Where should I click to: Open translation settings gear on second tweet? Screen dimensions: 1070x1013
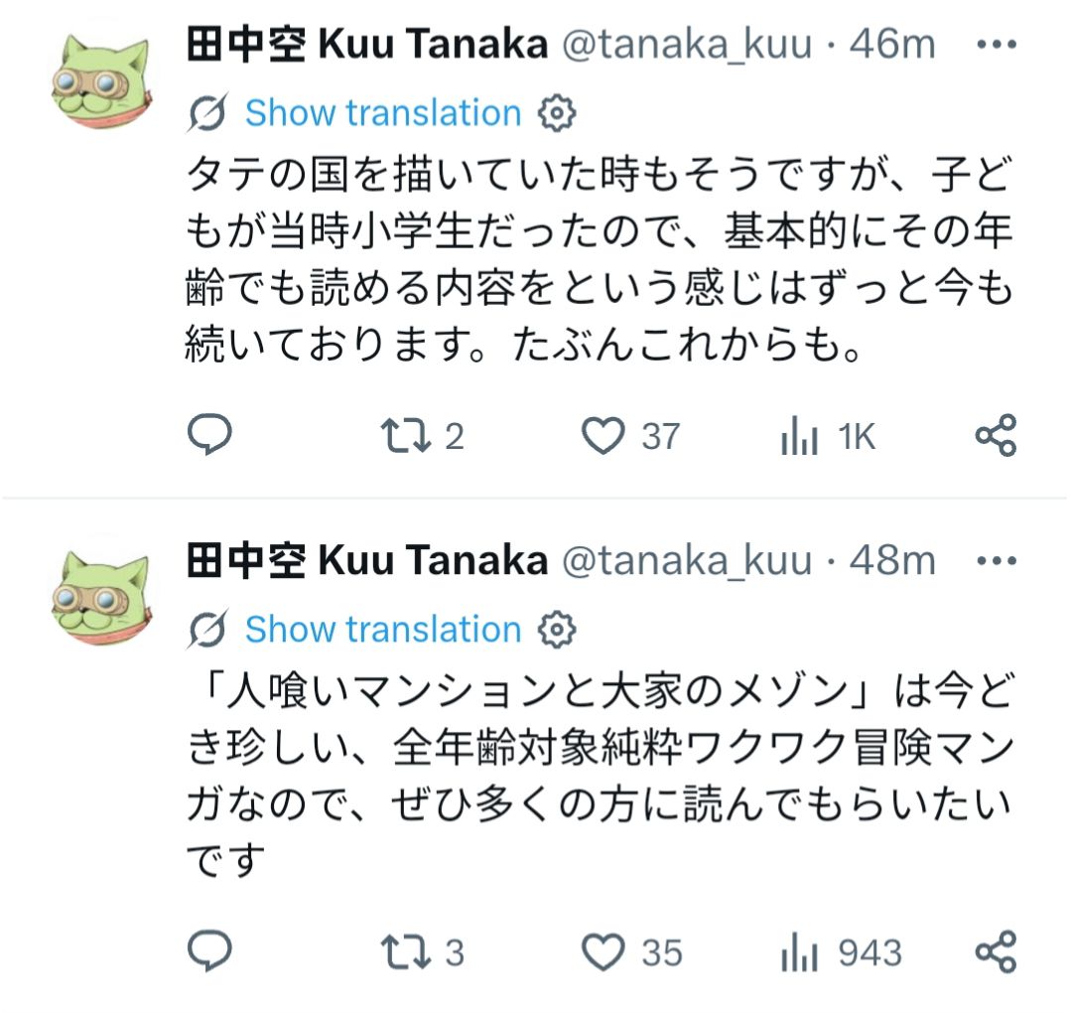click(x=557, y=630)
